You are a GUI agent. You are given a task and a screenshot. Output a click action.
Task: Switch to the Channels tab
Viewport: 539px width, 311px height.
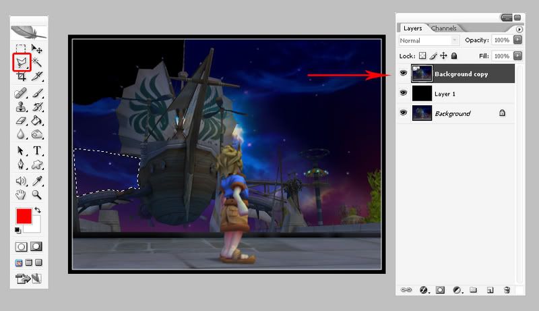point(444,28)
